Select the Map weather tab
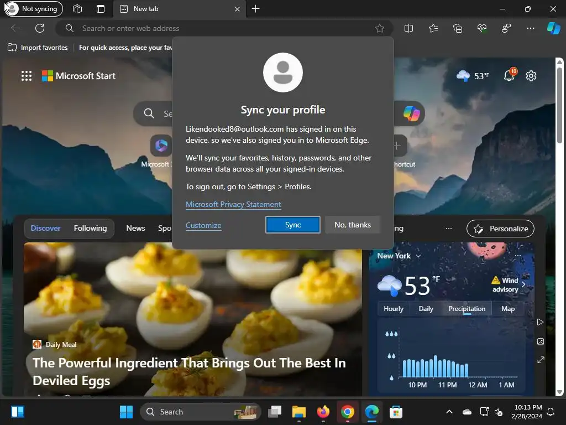 click(508, 309)
